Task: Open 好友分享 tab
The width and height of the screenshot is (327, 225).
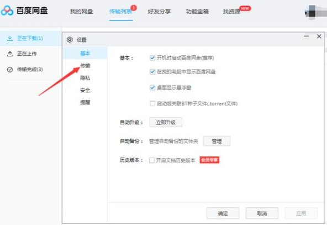Action: pos(159,12)
